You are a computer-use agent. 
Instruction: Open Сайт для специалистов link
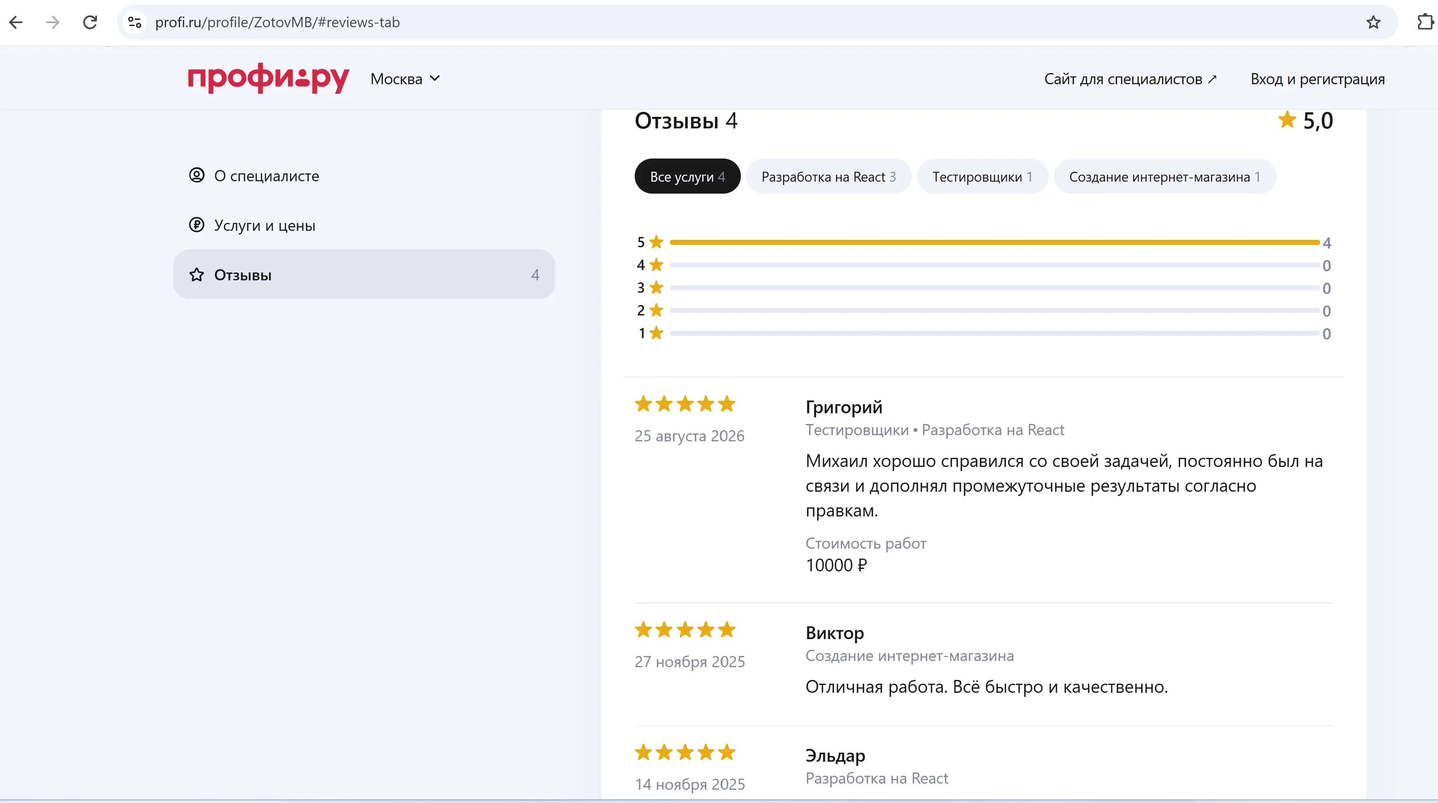[x=1131, y=79]
